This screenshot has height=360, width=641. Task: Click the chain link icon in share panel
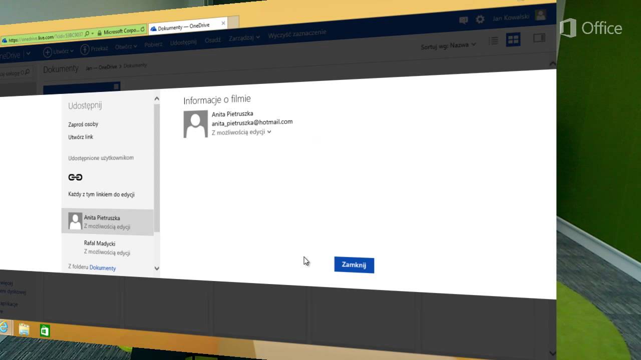[x=75, y=177]
